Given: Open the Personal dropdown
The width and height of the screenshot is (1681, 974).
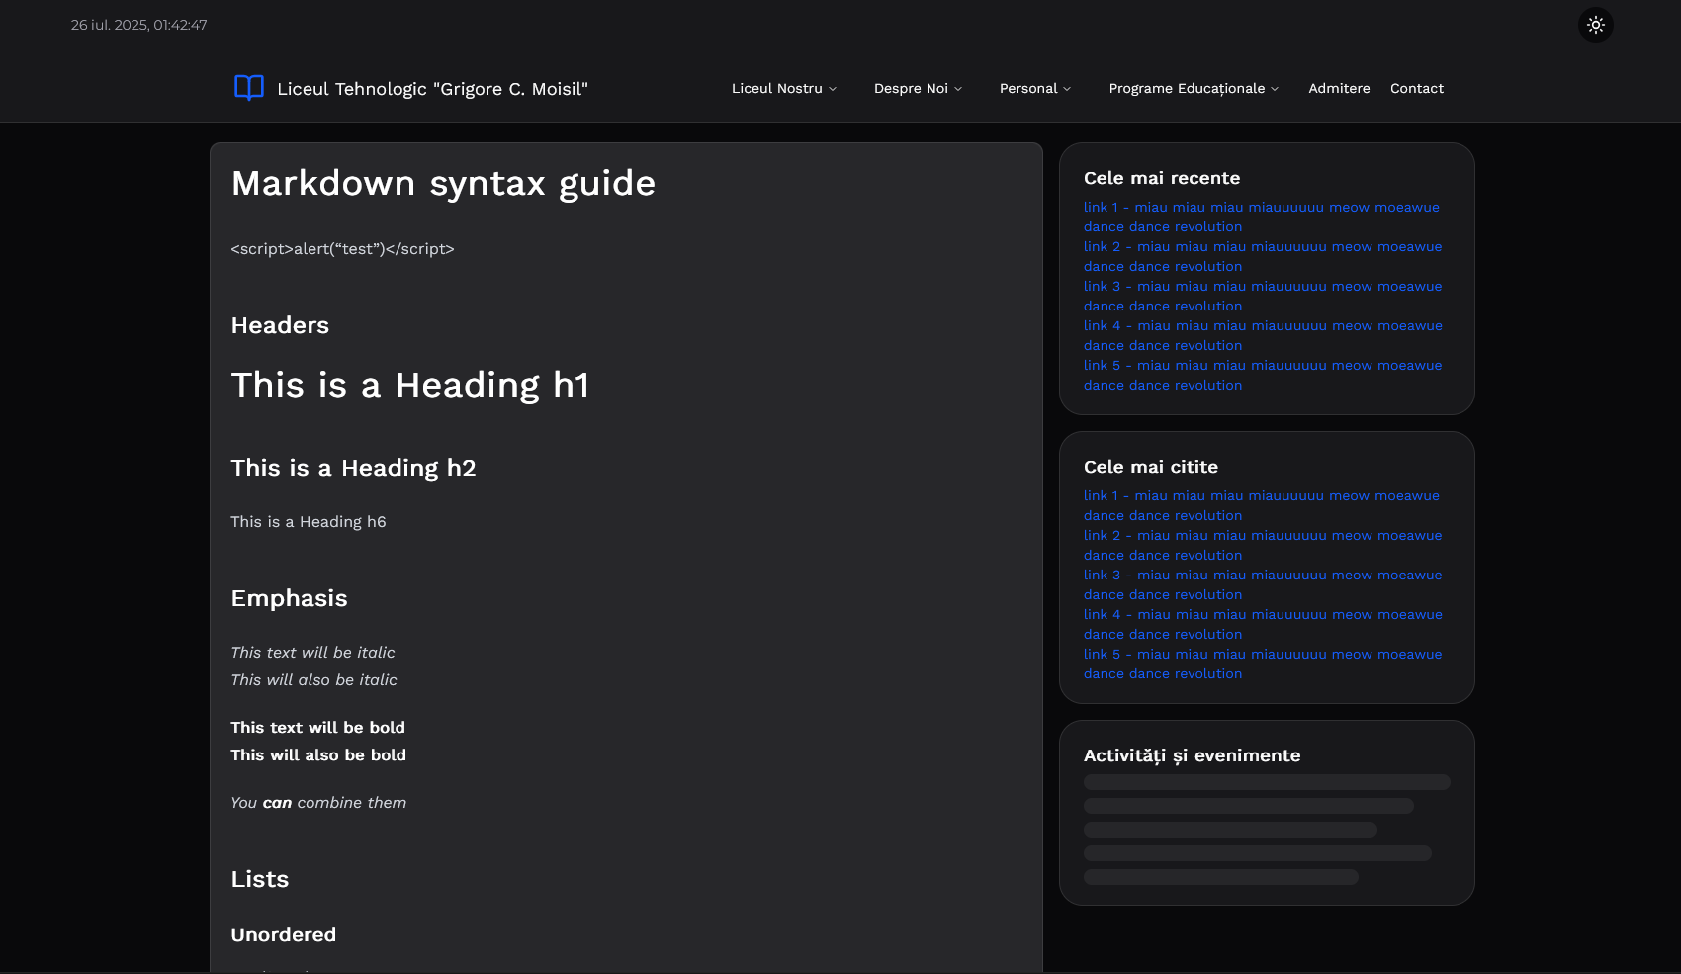Looking at the screenshot, I should click(1035, 88).
